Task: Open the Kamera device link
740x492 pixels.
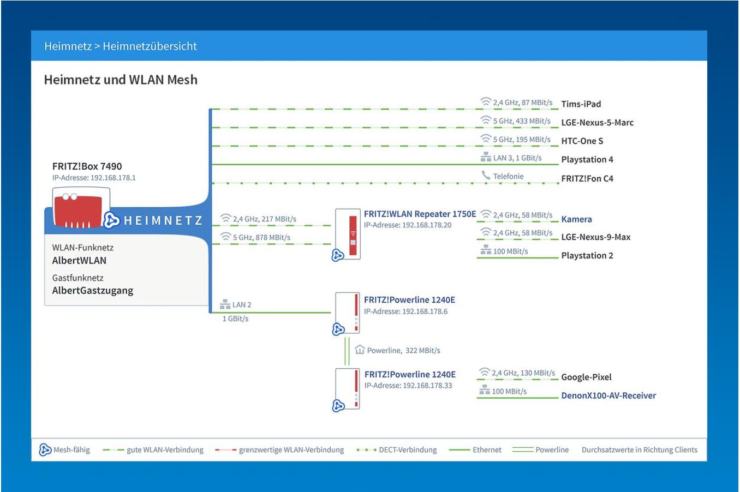Action: (576, 219)
